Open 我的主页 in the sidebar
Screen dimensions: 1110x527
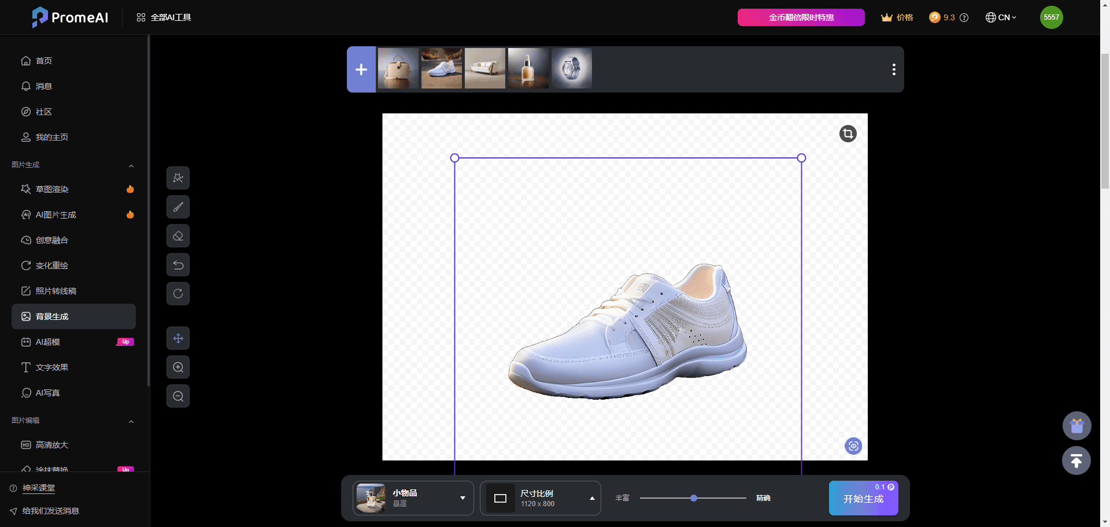[x=73, y=137]
